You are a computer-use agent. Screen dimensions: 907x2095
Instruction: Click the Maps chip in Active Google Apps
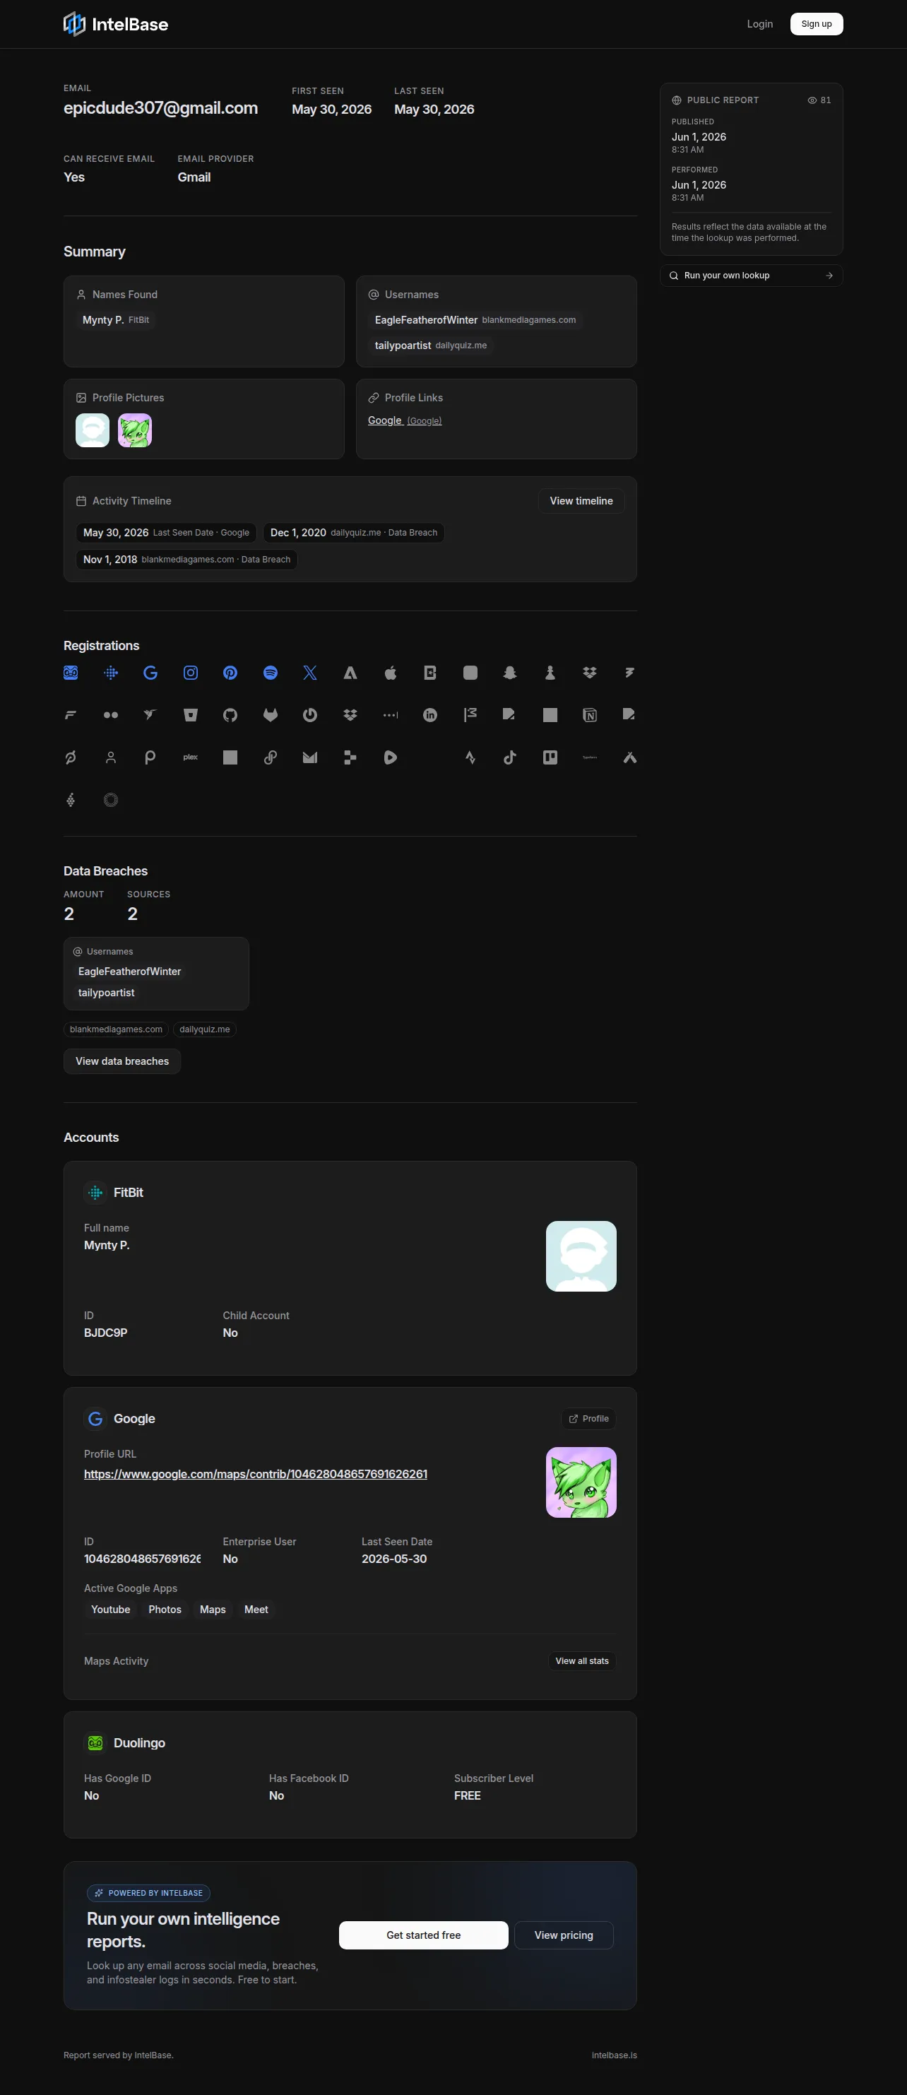[x=213, y=1610]
